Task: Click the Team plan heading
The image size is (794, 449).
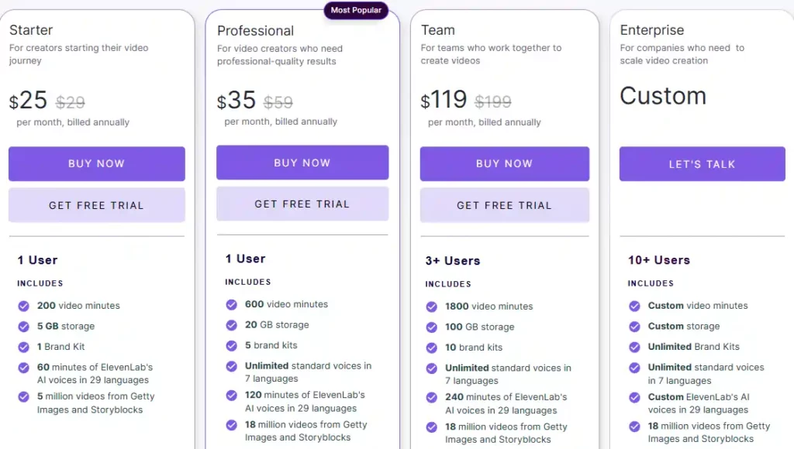Action: (438, 29)
